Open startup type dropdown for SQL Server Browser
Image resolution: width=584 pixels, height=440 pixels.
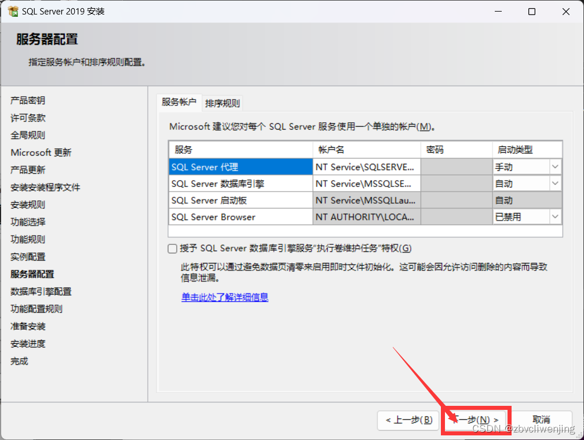pyautogui.click(x=554, y=217)
